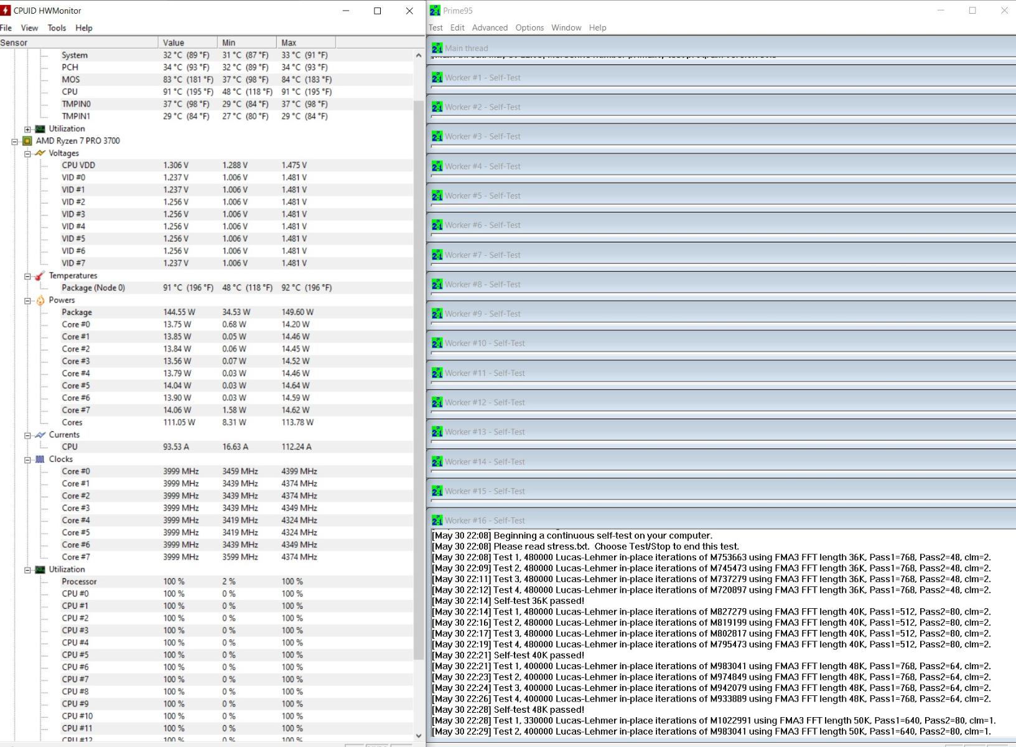Viewport: 1016px width, 747px height.
Task: Click the 144.55 W package power value
Action: pyautogui.click(x=179, y=312)
